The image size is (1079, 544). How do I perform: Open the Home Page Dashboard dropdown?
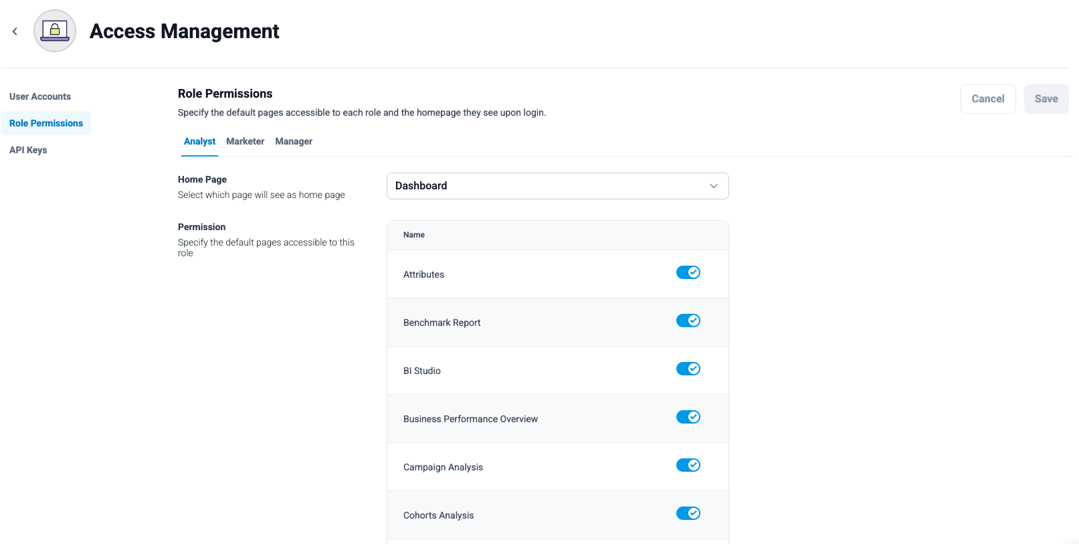coord(558,186)
